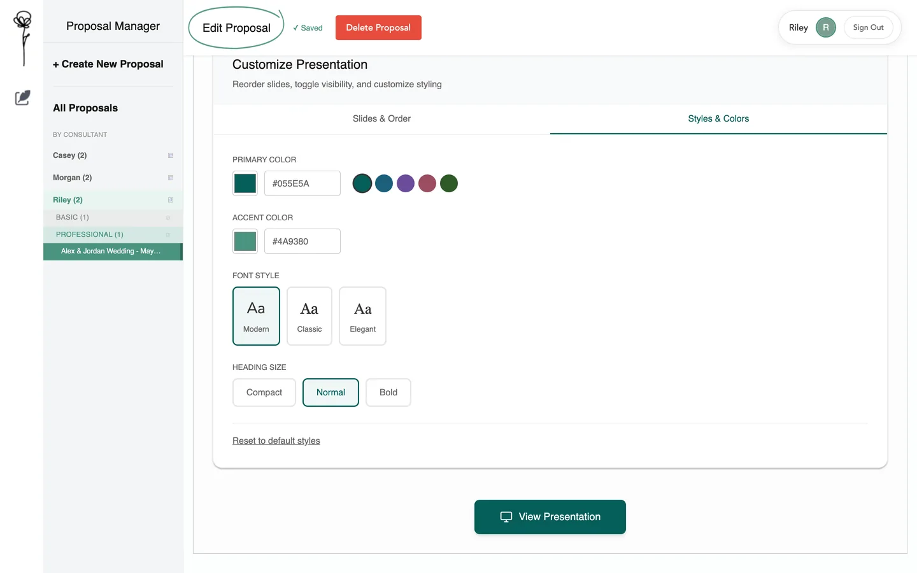
Task: Pick the dark green preset color circle
Action: 449,183
